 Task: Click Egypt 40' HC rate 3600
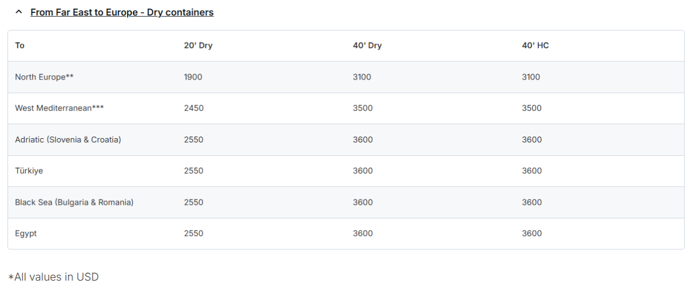[532, 234]
